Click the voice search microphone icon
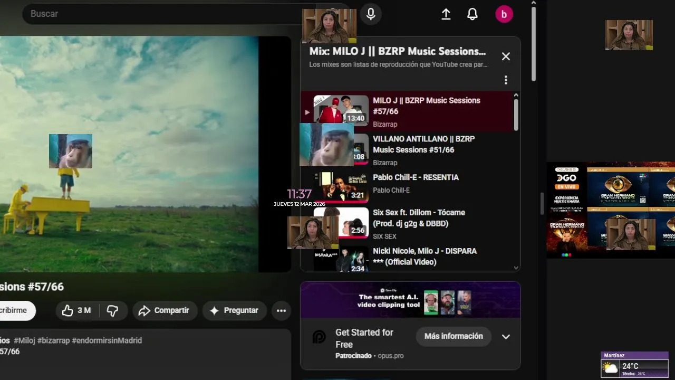The height and width of the screenshot is (380, 675). 371,14
